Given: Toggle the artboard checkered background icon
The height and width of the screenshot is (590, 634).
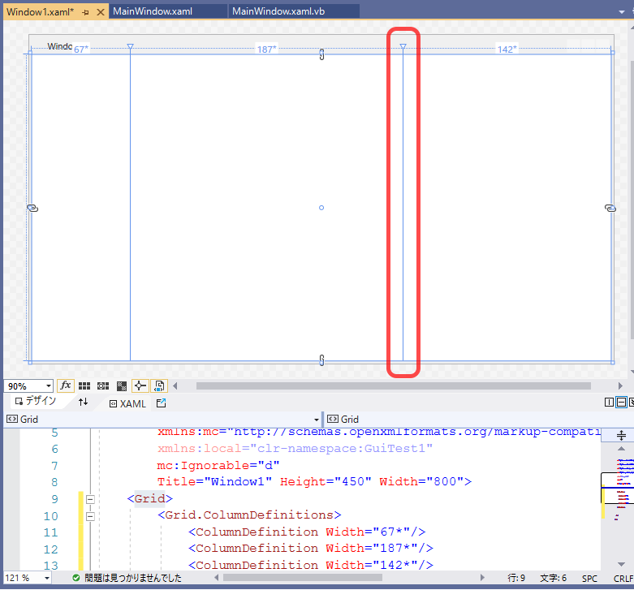Looking at the screenshot, I should click(x=121, y=386).
